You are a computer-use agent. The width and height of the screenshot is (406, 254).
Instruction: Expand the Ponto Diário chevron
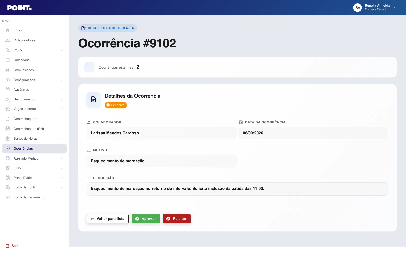62,178
